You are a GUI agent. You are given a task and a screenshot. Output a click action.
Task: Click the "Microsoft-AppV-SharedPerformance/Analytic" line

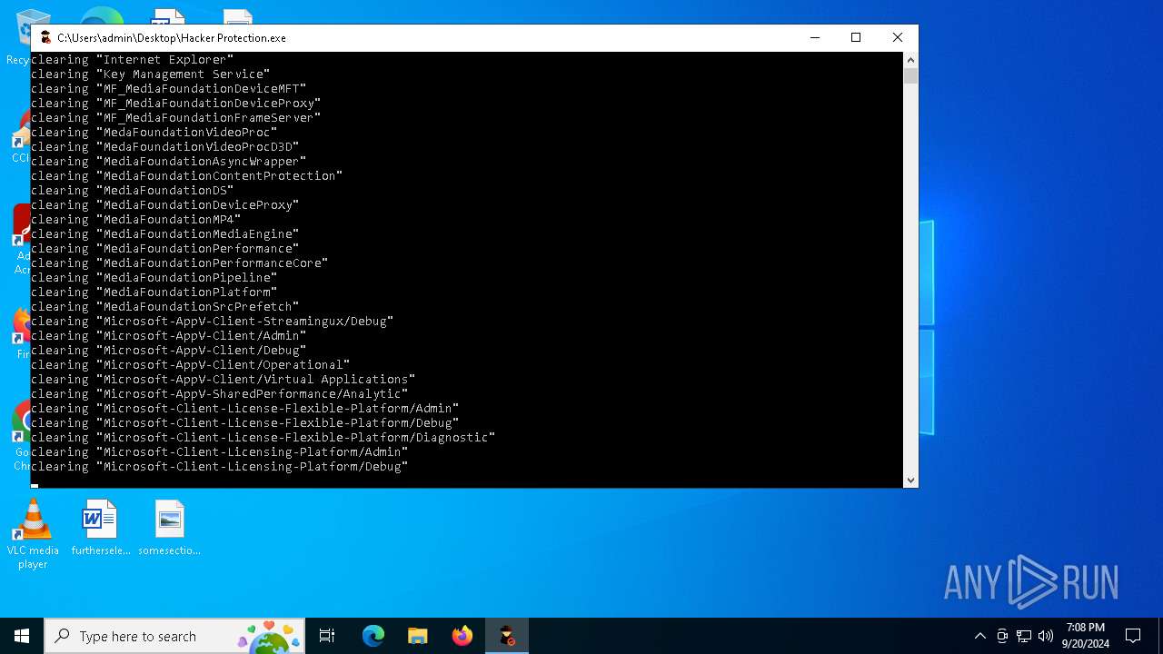coord(220,393)
